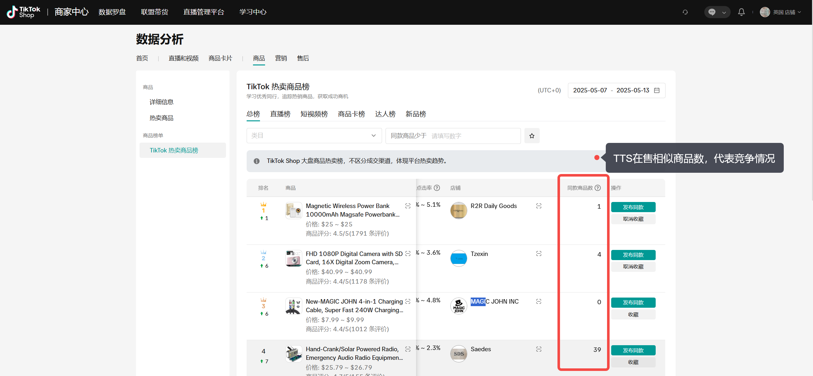This screenshot has height=376, width=813.
Task: Click the star favorites filter icon
Action: (x=532, y=136)
